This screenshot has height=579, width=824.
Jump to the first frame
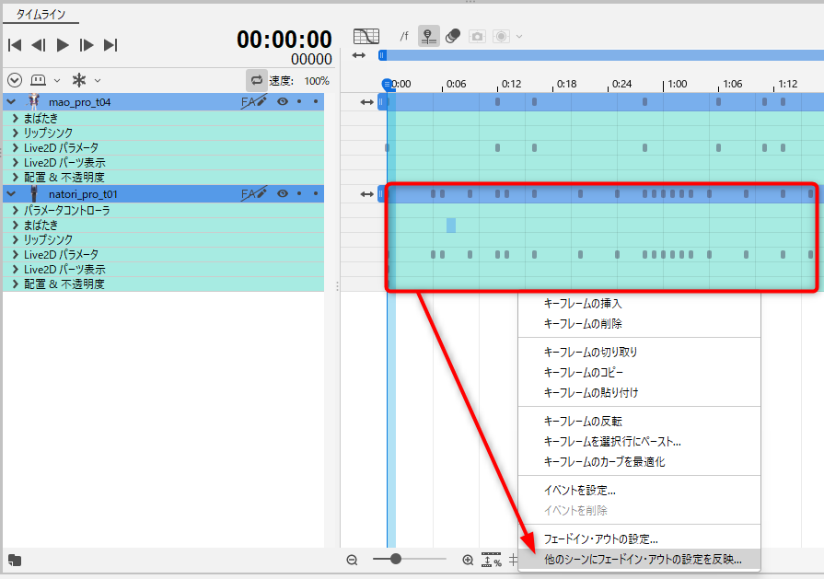(15, 44)
